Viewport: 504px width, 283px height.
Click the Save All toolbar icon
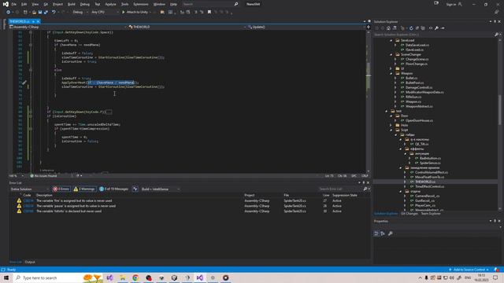click(46, 13)
